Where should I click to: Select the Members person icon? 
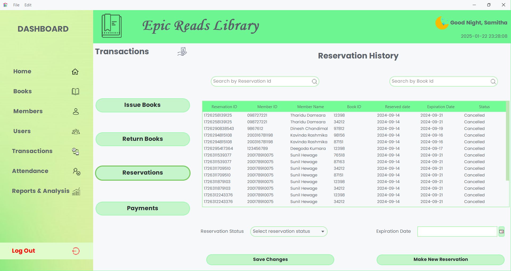pos(76,112)
